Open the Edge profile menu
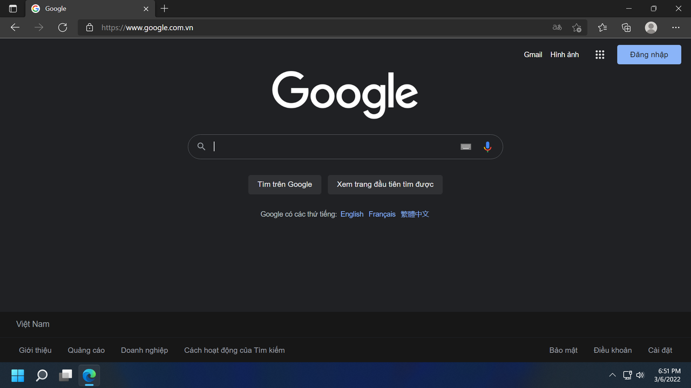The image size is (691, 388). point(651,27)
